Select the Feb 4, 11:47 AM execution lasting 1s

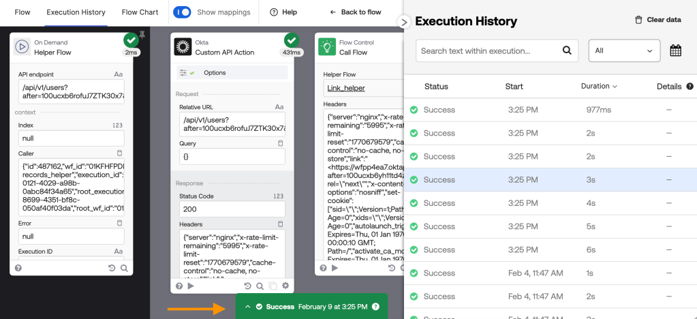[x=551, y=273]
